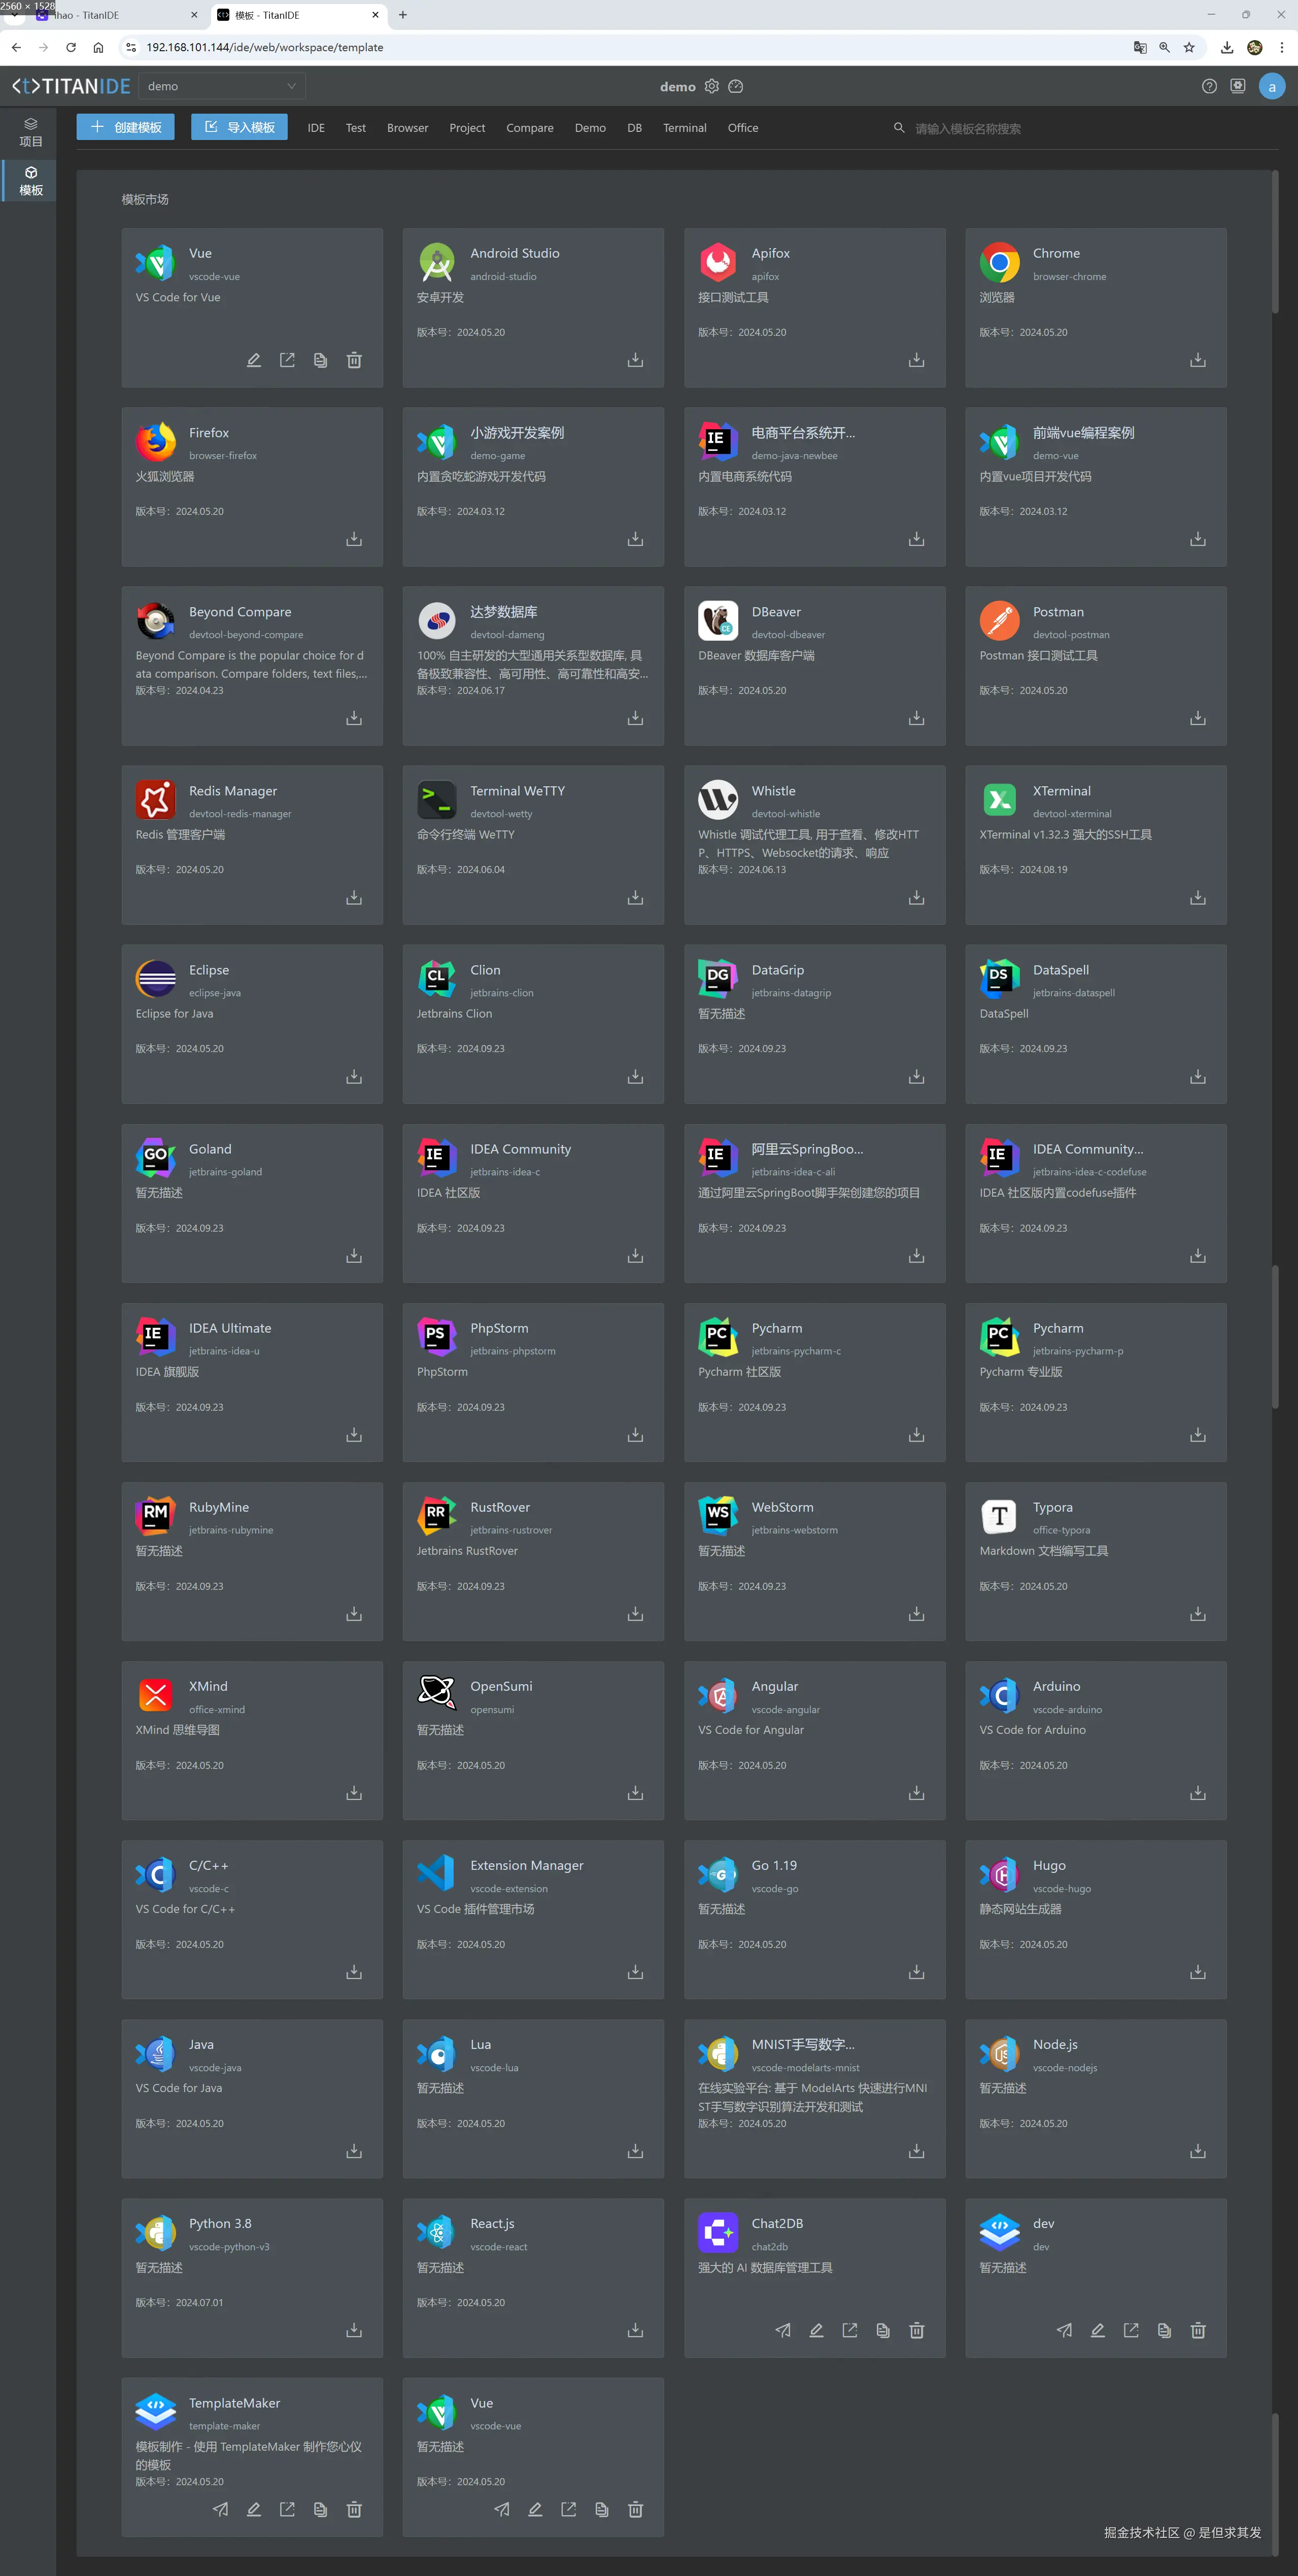Open the 项目 sidebar section
The width and height of the screenshot is (1298, 2576).
coord(31,132)
